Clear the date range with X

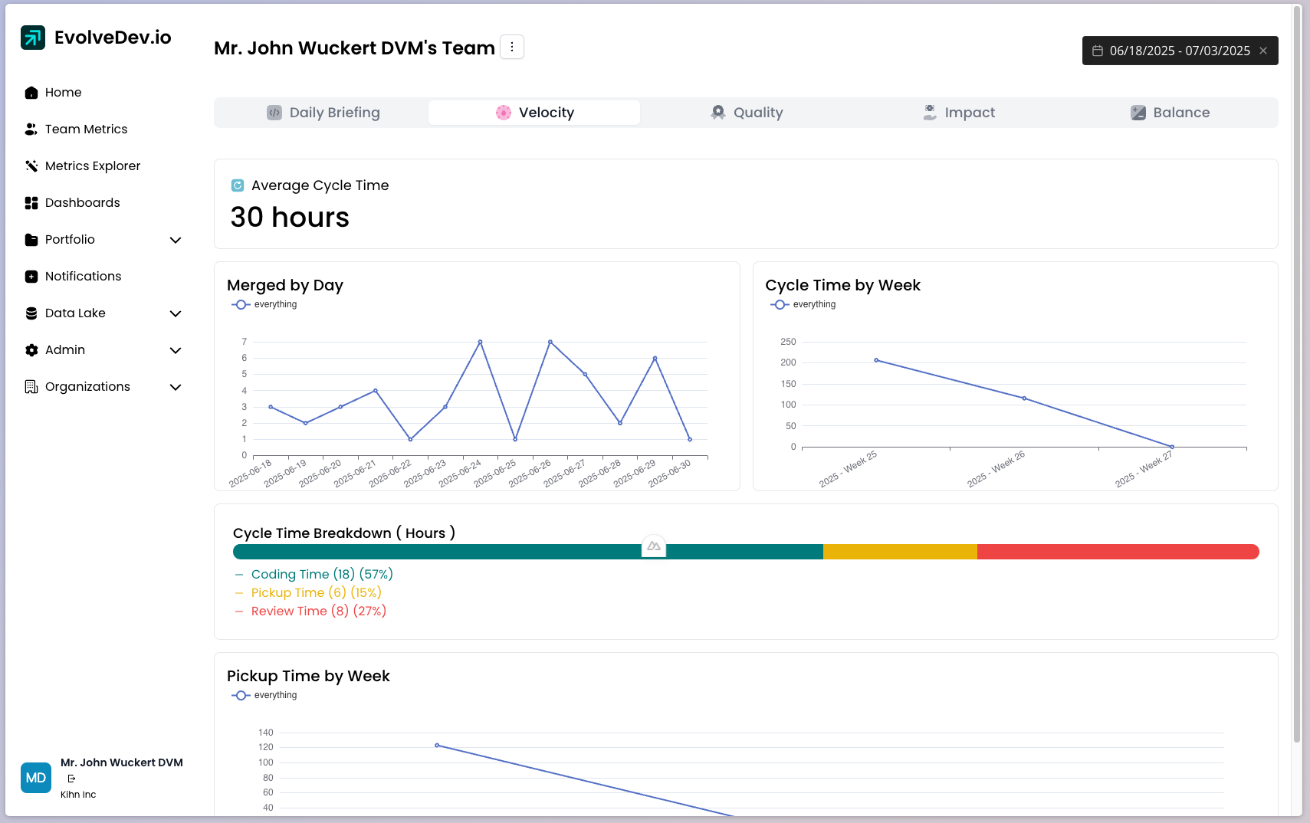pos(1263,51)
